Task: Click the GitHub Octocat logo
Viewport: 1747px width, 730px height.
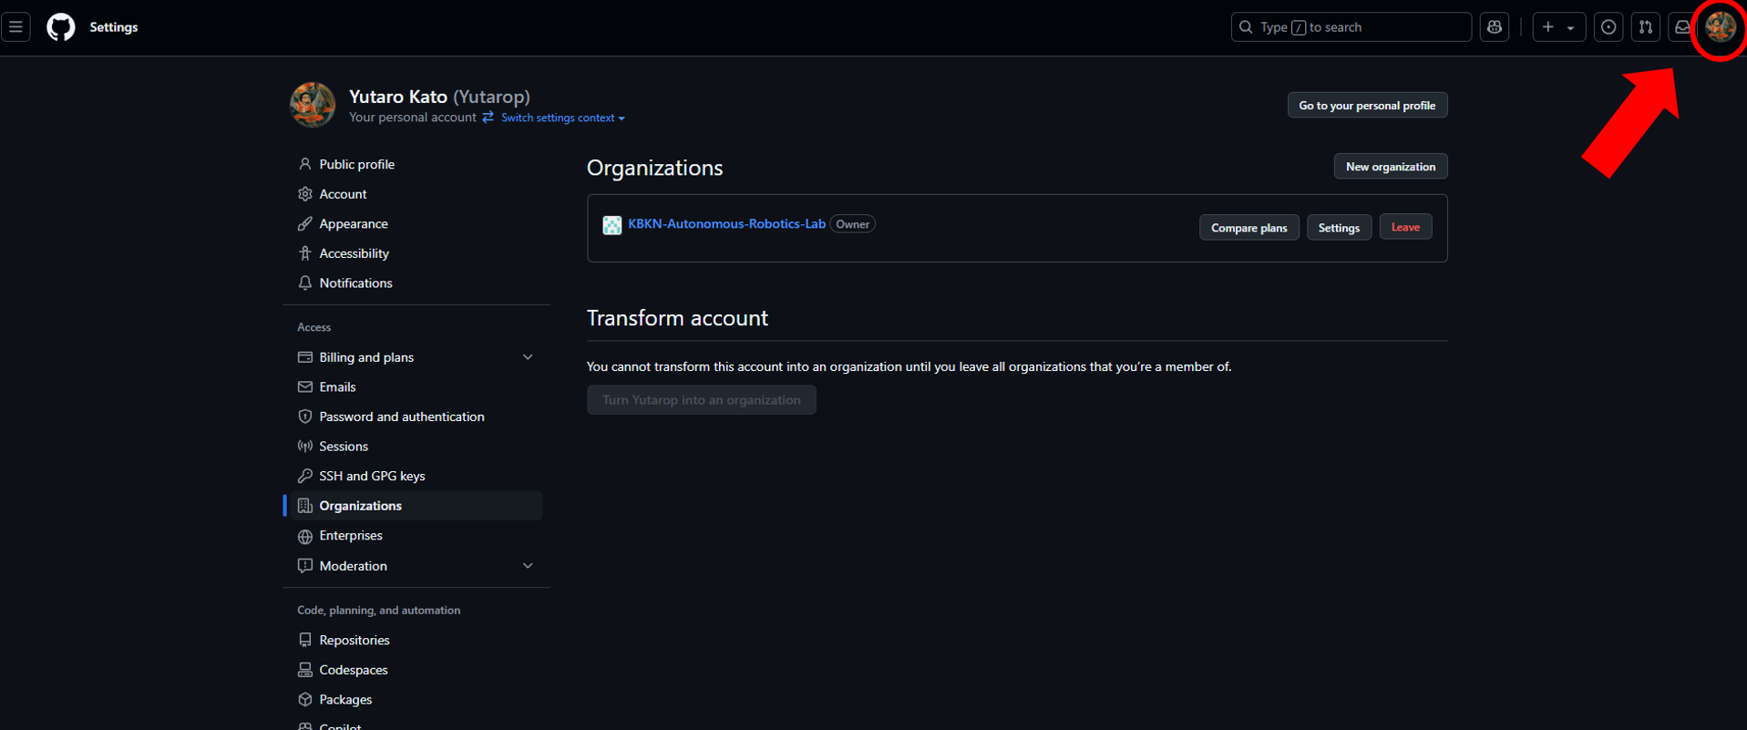Action: point(61,27)
